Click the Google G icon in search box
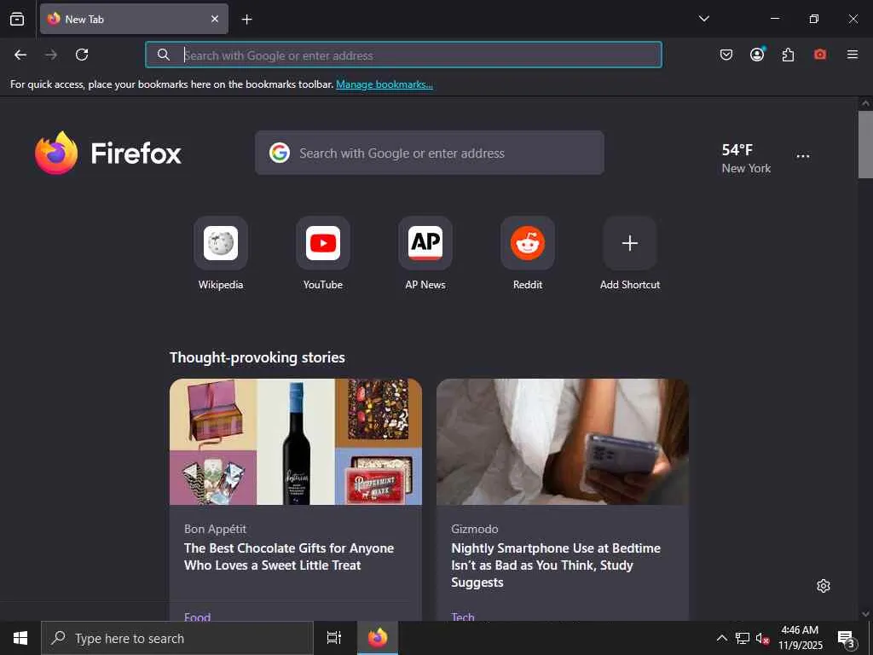Viewport: 873px width, 655px height. coord(280,153)
